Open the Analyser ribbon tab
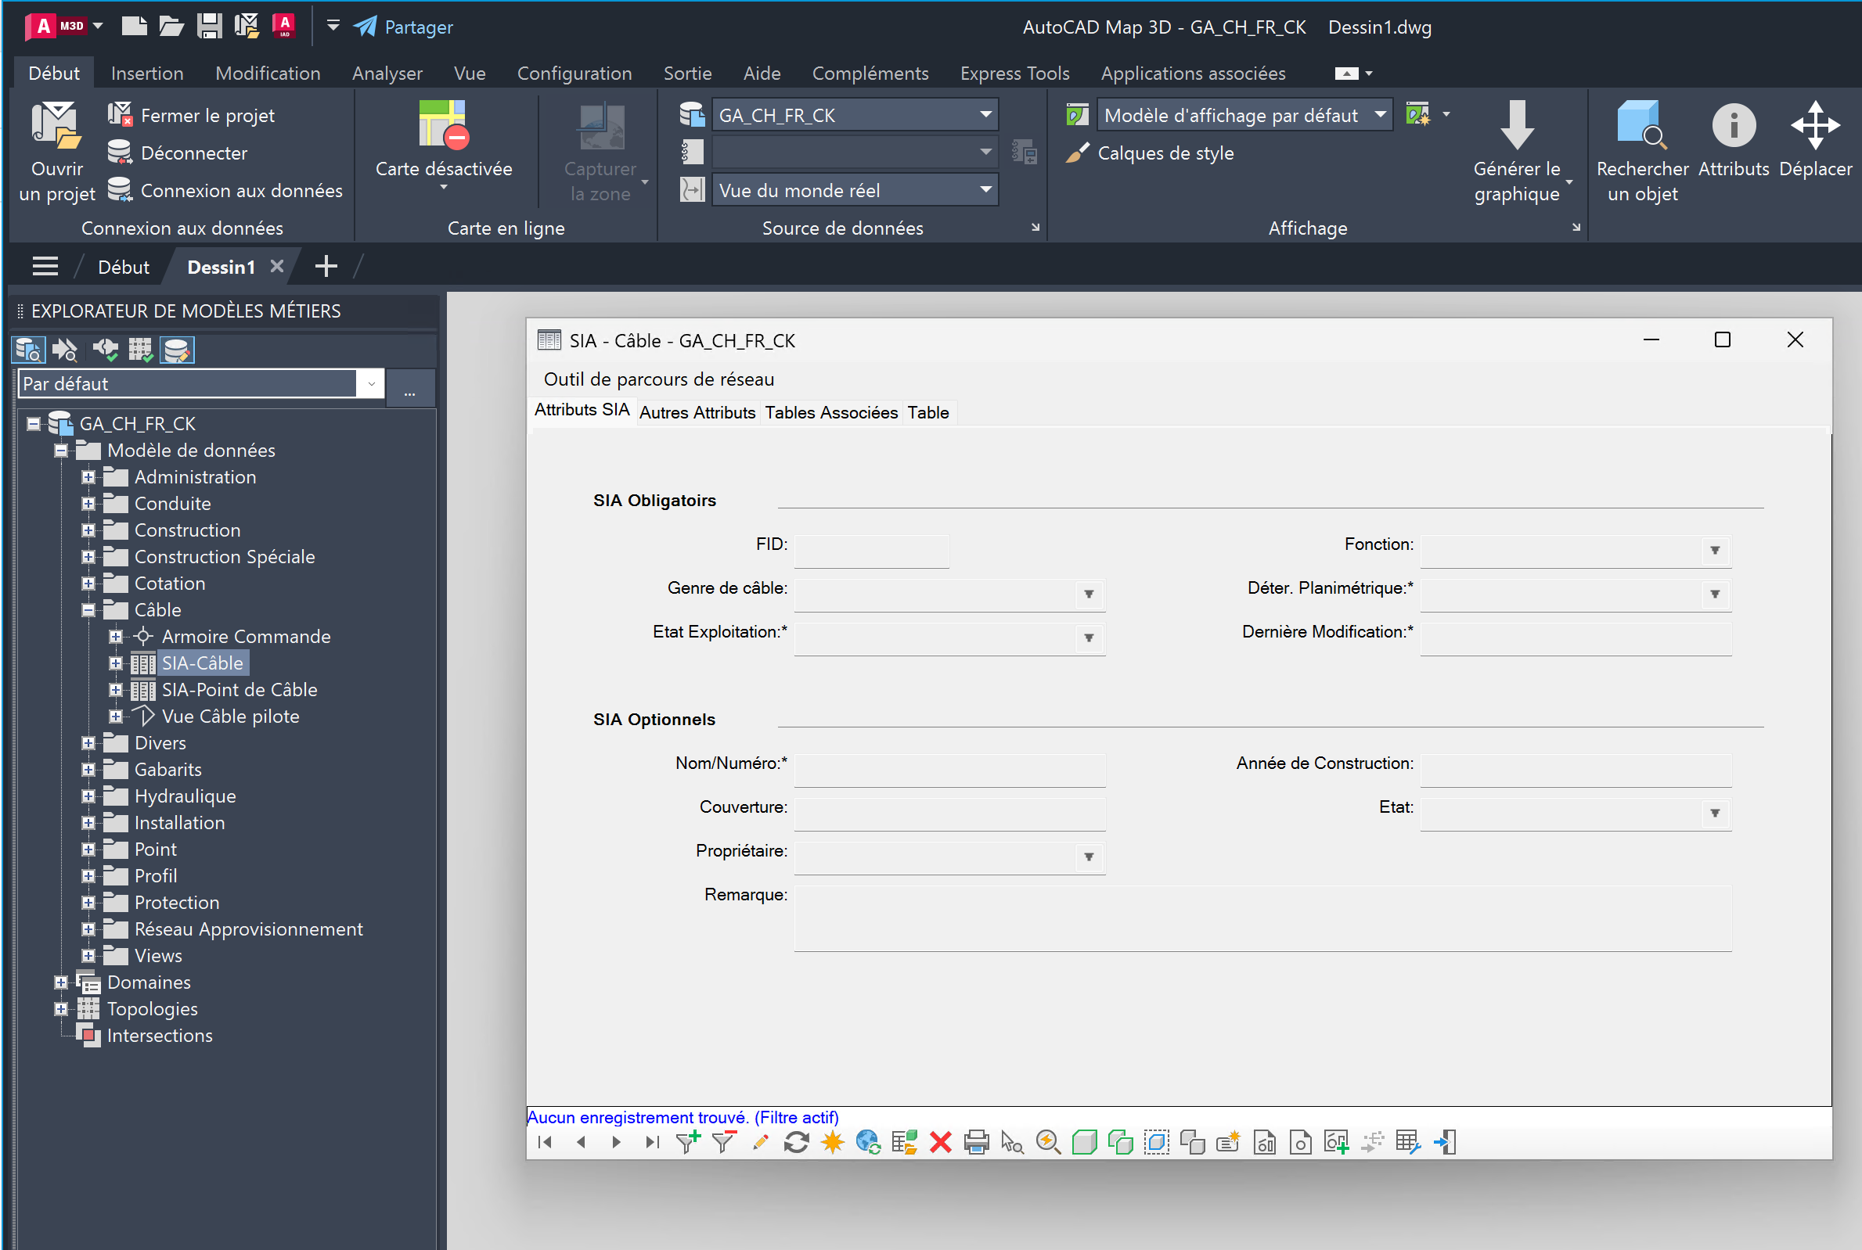The width and height of the screenshot is (1862, 1250). coord(387,74)
